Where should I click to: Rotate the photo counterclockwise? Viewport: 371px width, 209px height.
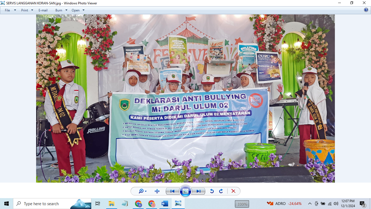(x=212, y=191)
